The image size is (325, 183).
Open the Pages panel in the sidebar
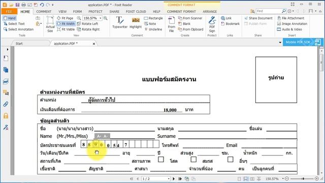point(6,70)
